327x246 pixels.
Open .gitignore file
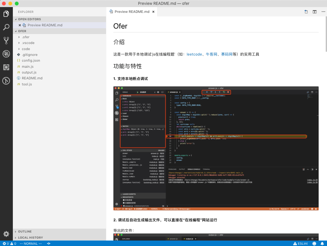click(x=59, y=55)
